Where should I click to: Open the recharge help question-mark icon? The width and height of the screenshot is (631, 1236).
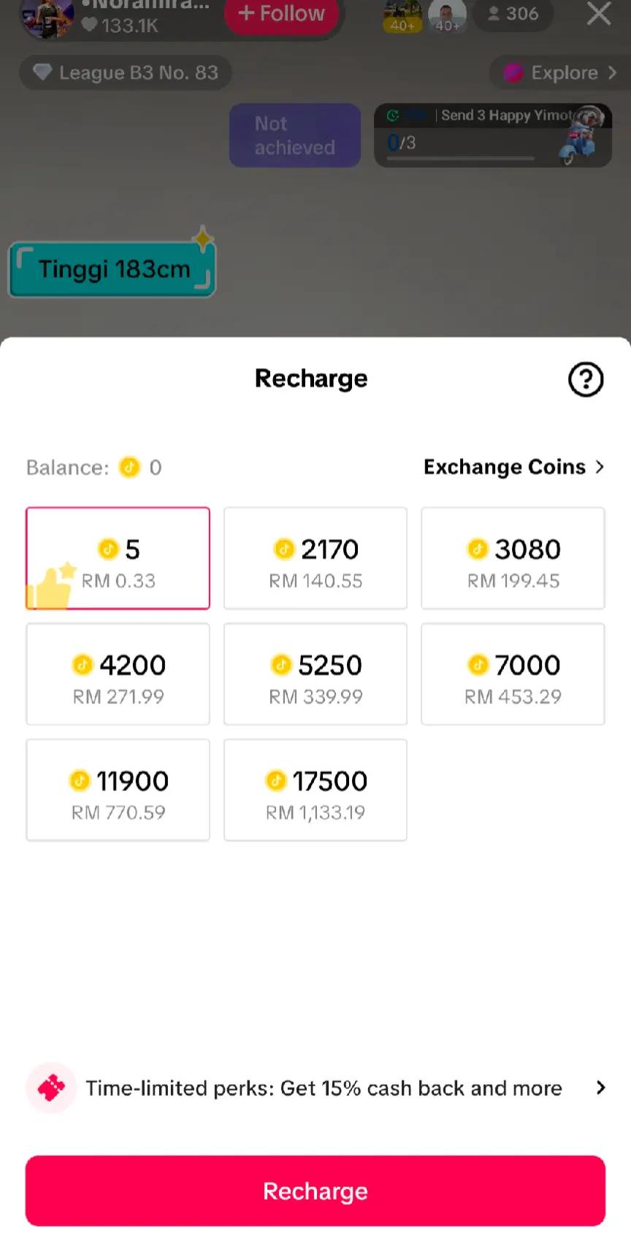pyautogui.click(x=585, y=379)
